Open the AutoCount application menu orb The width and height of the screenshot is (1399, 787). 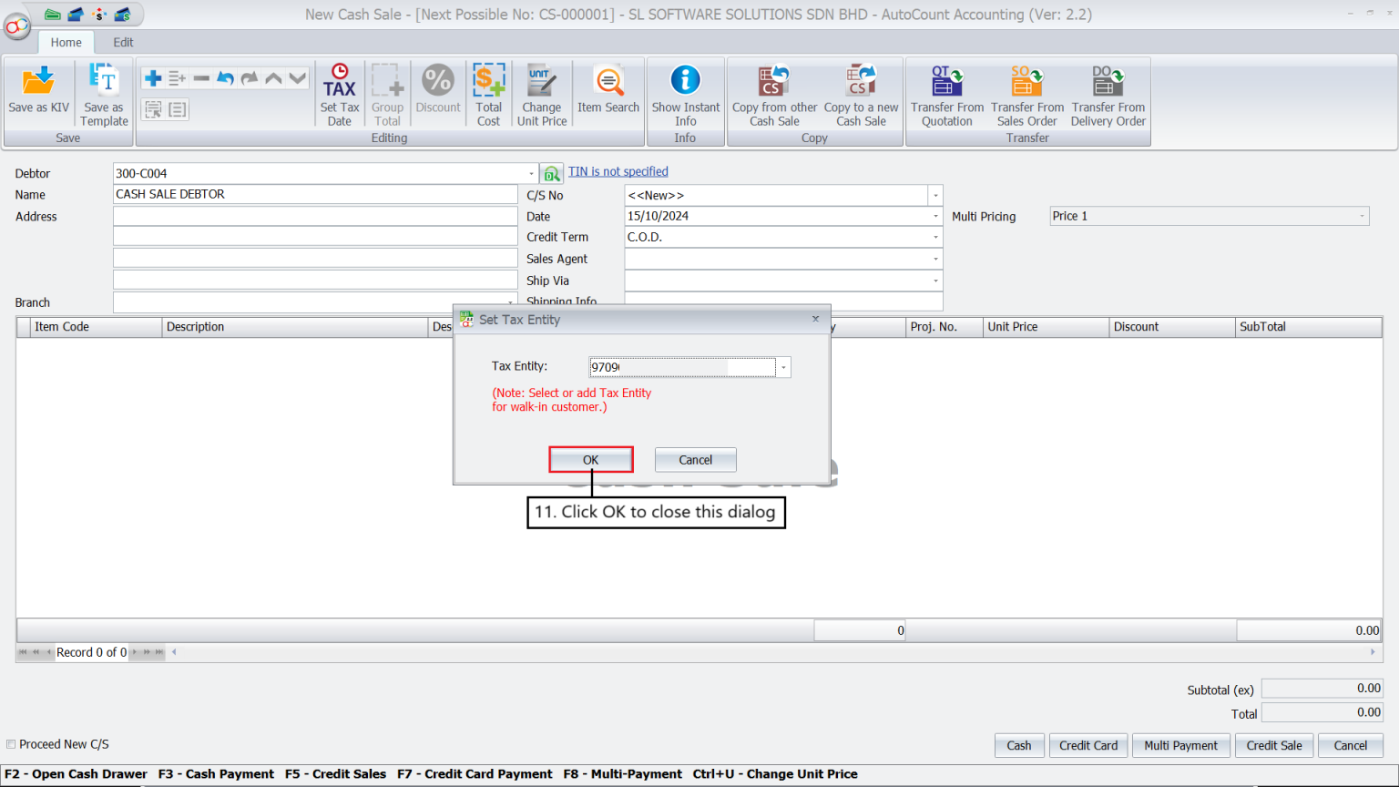coord(16,26)
